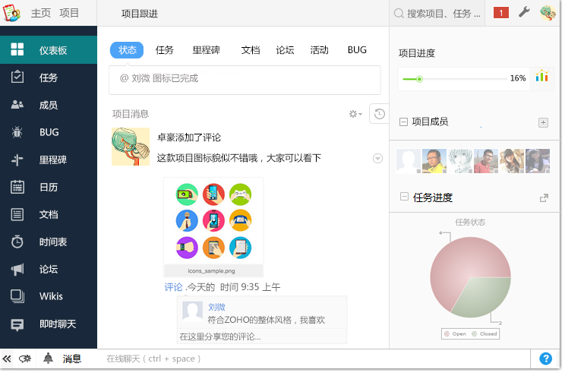Open the gear dropdown beside 项目消息
The image size is (565, 376).
click(x=355, y=114)
